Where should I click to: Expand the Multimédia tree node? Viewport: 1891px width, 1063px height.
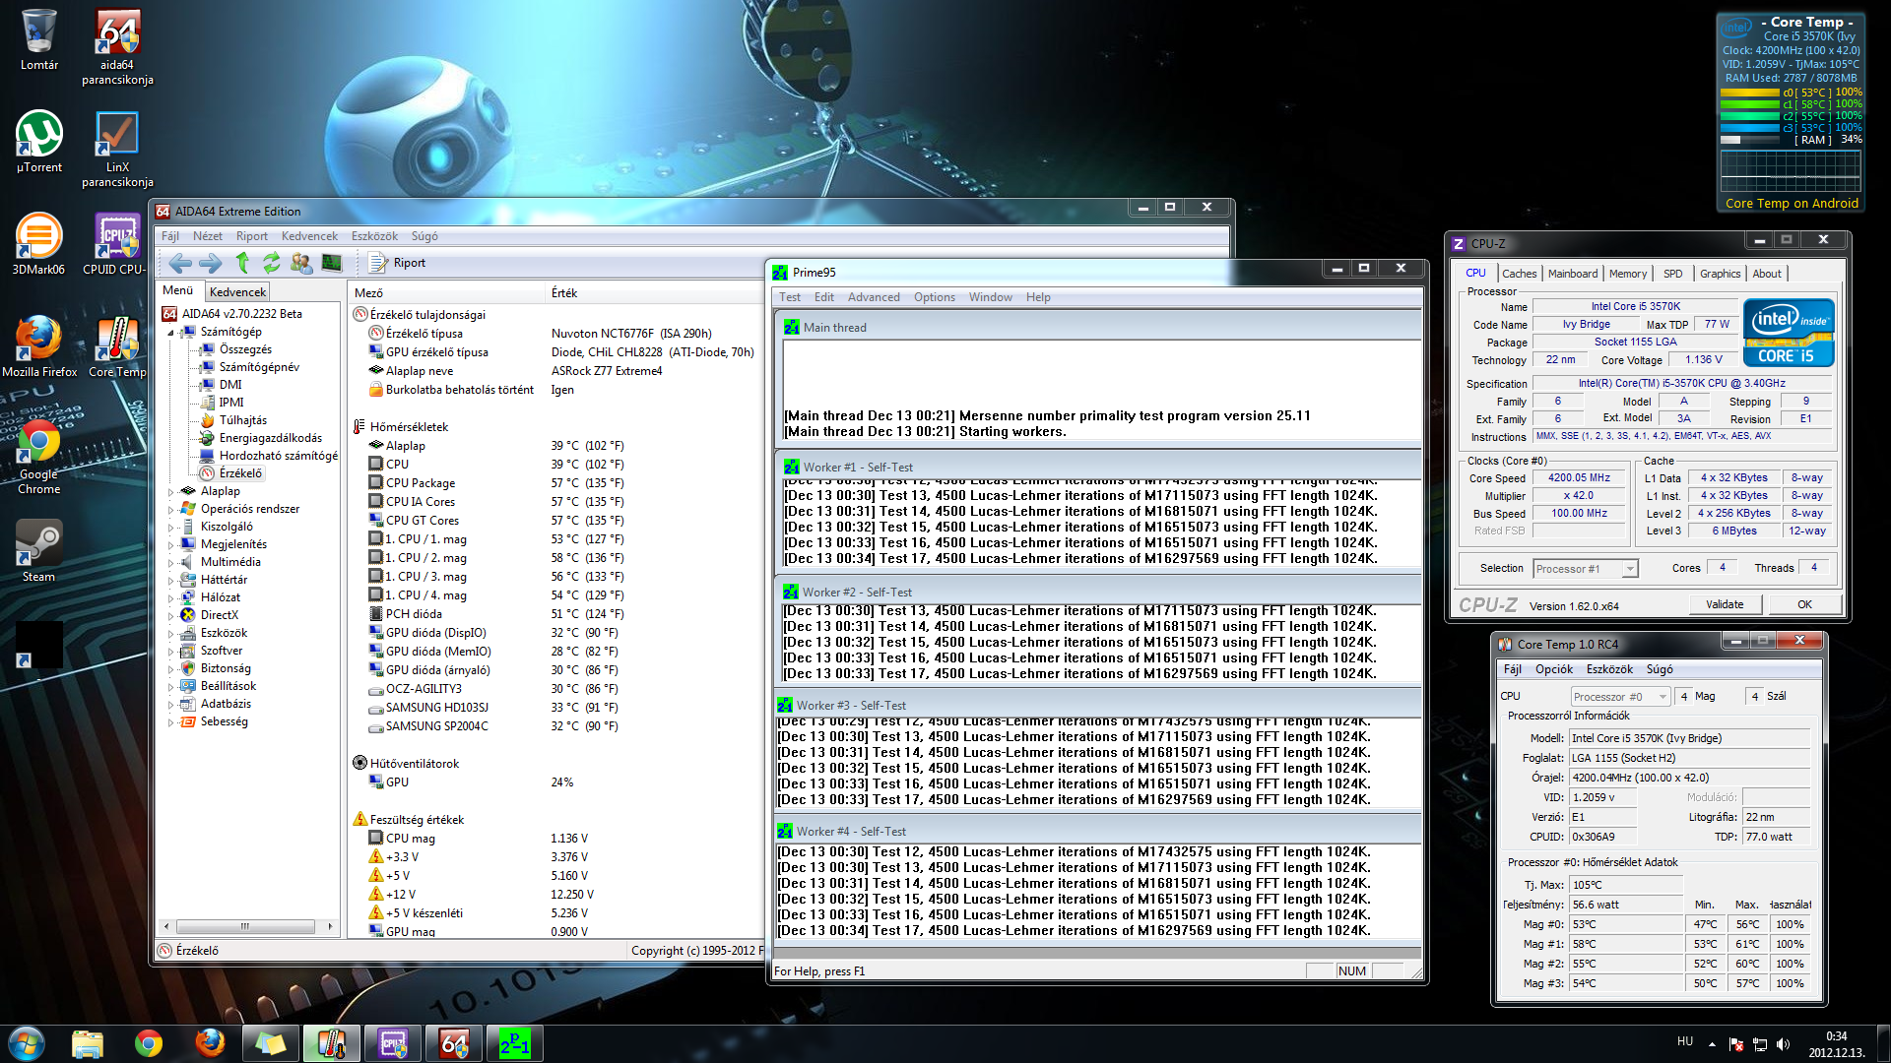(170, 563)
